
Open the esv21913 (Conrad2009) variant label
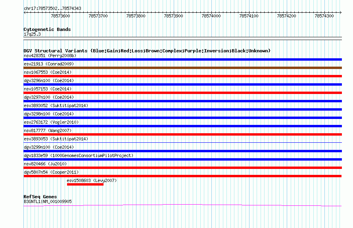49,64
